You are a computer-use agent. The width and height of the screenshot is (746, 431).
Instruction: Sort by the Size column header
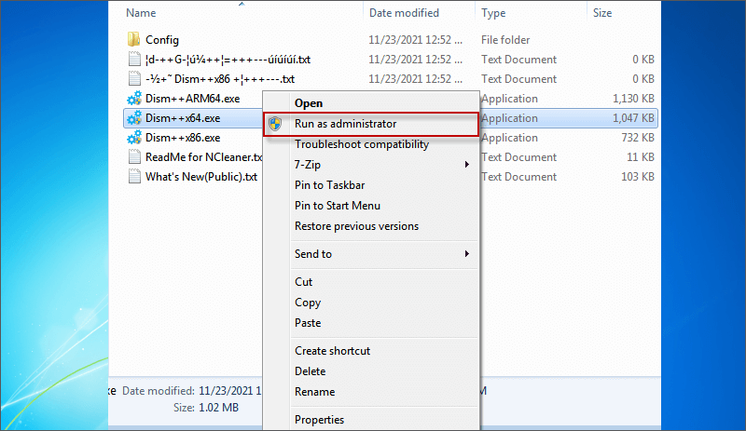click(x=602, y=13)
